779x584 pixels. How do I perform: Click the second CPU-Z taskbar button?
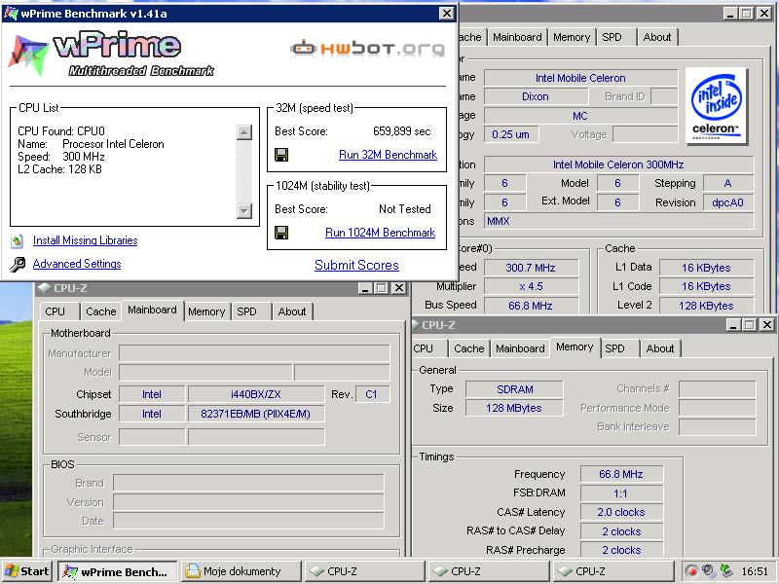tap(490, 571)
